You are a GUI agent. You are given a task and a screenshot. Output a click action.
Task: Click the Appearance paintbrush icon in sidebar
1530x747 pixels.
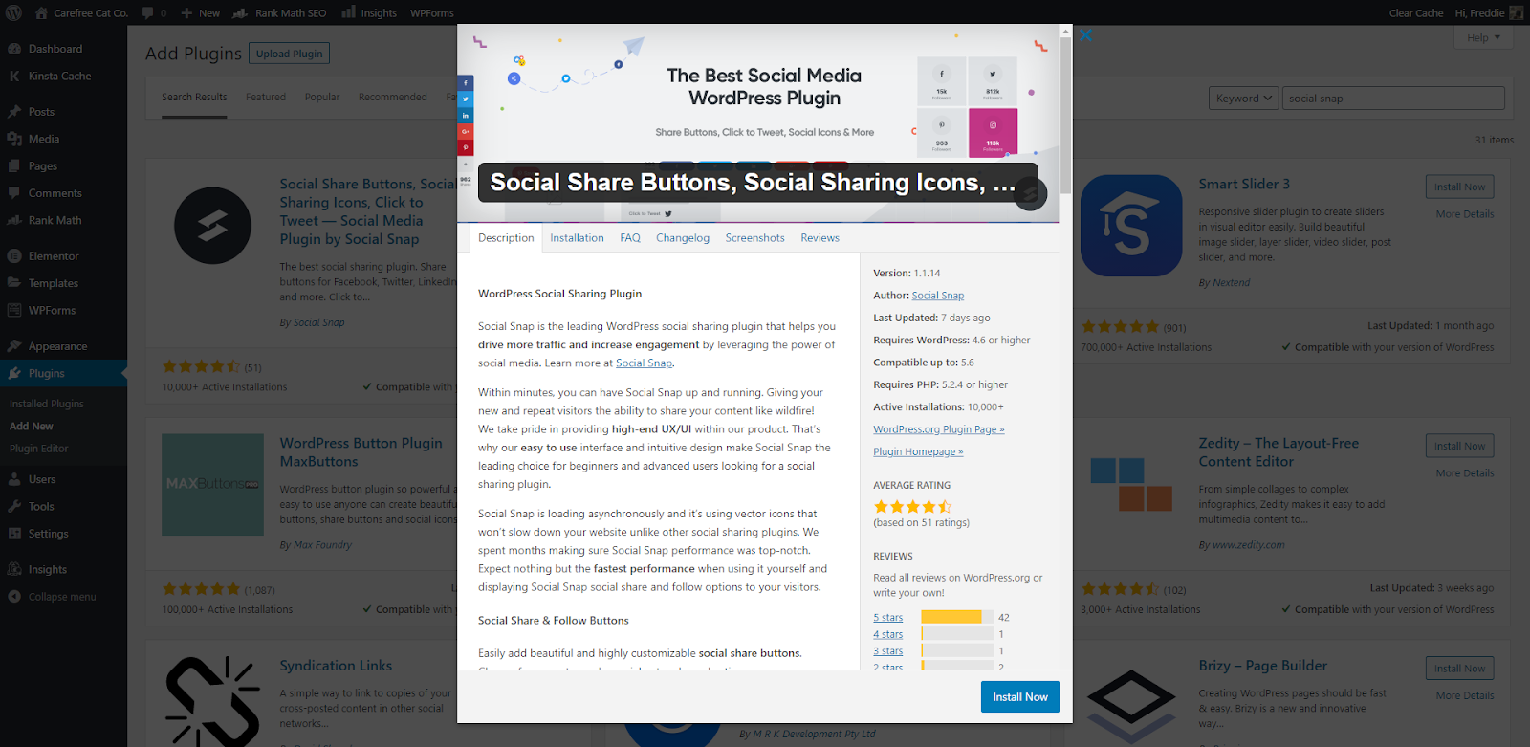(14, 346)
